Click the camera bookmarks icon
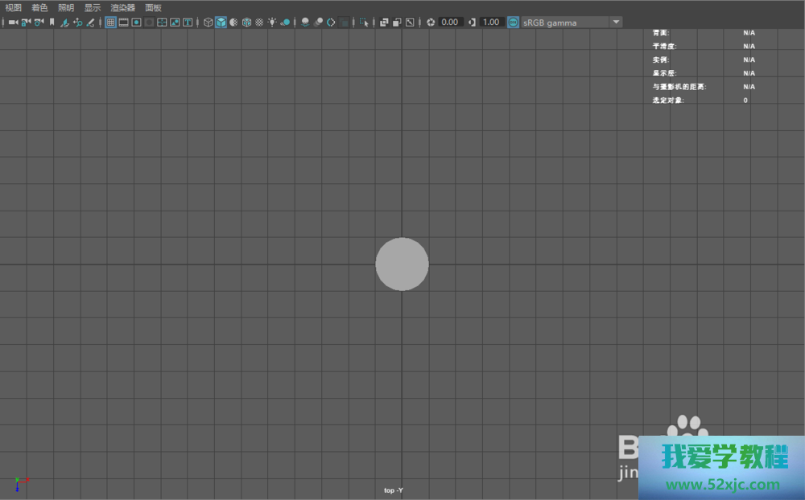805x500 pixels. coord(52,23)
